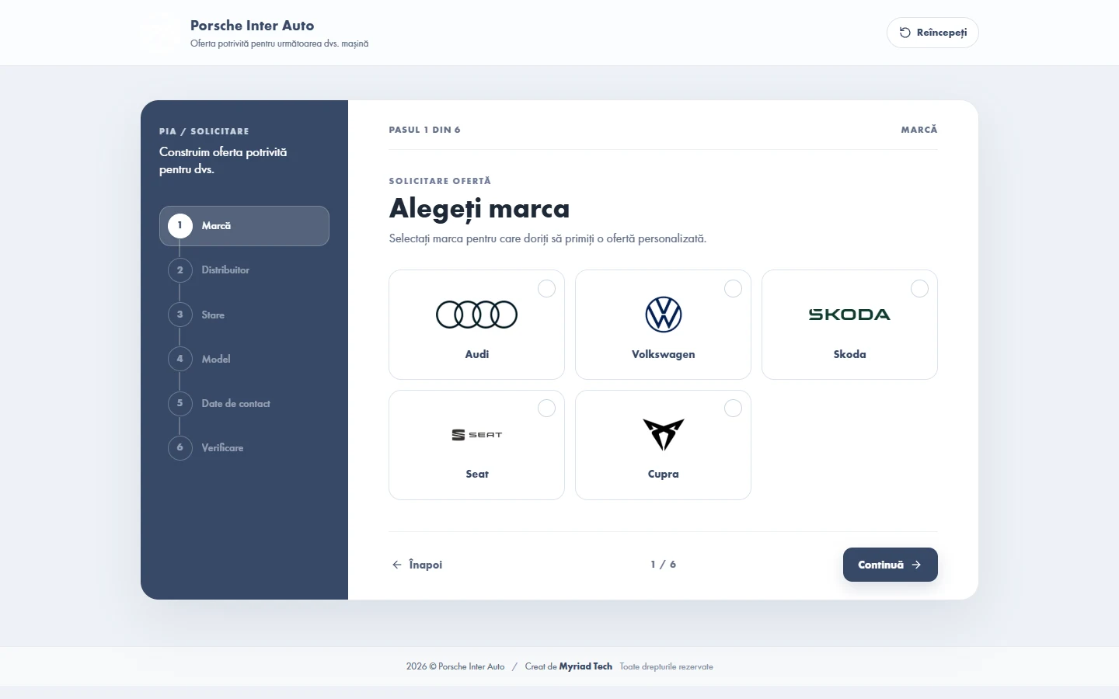Go to the Verificare step label
Viewport: 1119px width, 699px height.
pyautogui.click(x=222, y=447)
